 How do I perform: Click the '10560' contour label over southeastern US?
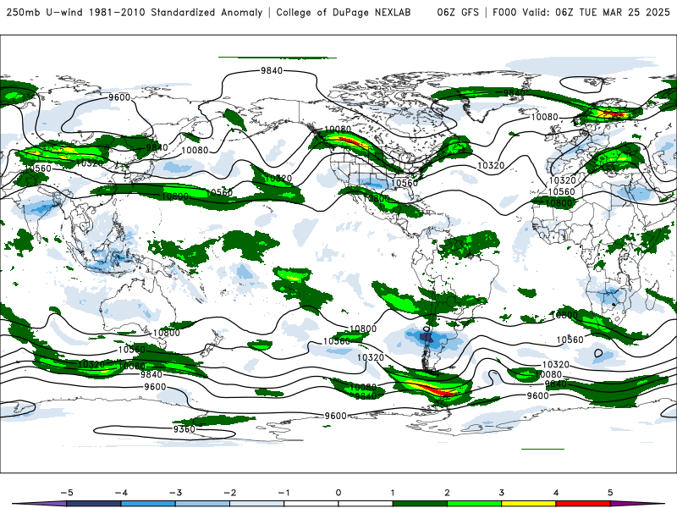[405, 183]
